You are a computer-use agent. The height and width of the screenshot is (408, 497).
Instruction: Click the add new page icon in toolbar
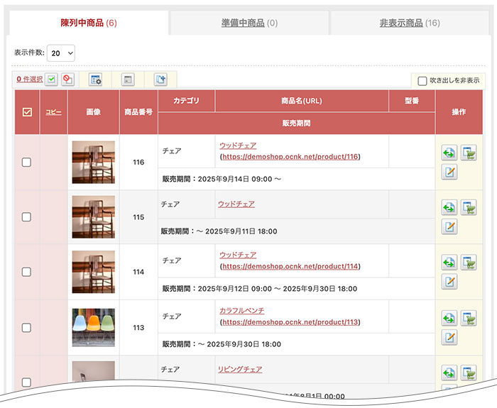pyautogui.click(x=160, y=79)
